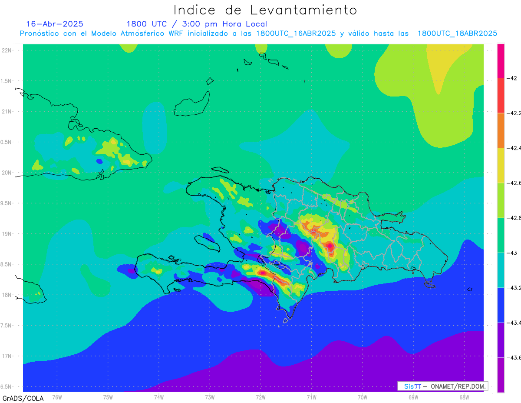Image resolution: width=521 pixels, height=403 pixels.
Task: Click the '22N' latitude label
Action: coord(7,50)
